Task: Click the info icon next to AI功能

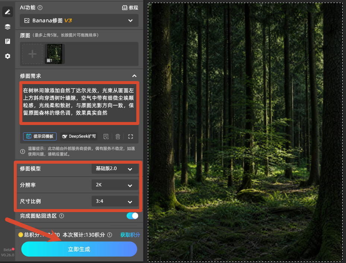Action: click(x=40, y=8)
